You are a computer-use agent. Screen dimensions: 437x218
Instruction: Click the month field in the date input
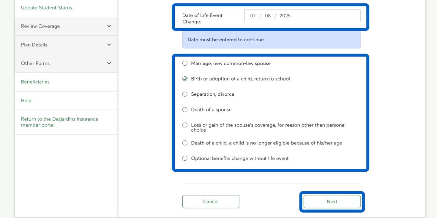coord(253,16)
